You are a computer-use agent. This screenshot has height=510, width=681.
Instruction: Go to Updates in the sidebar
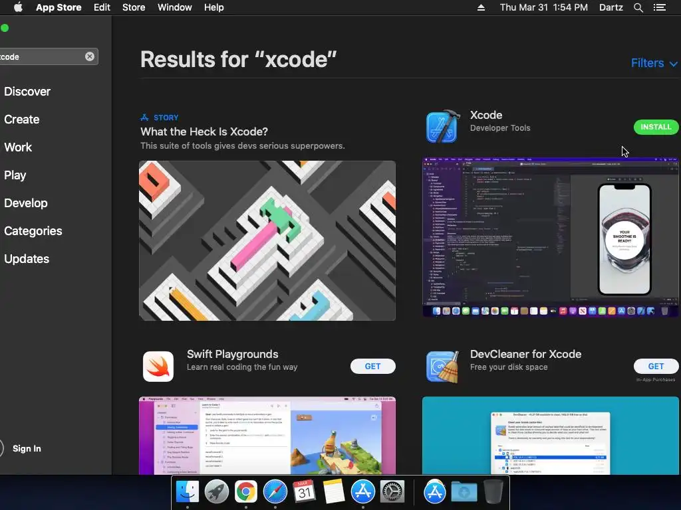tap(27, 259)
